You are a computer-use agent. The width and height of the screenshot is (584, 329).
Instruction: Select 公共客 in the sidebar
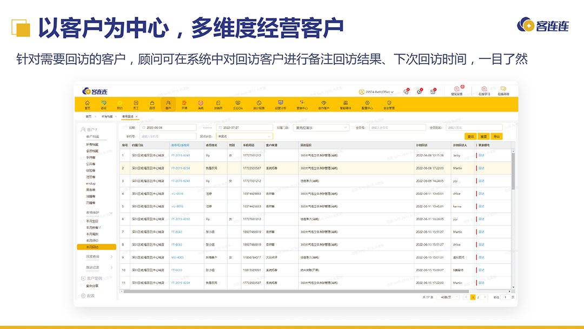(x=91, y=164)
